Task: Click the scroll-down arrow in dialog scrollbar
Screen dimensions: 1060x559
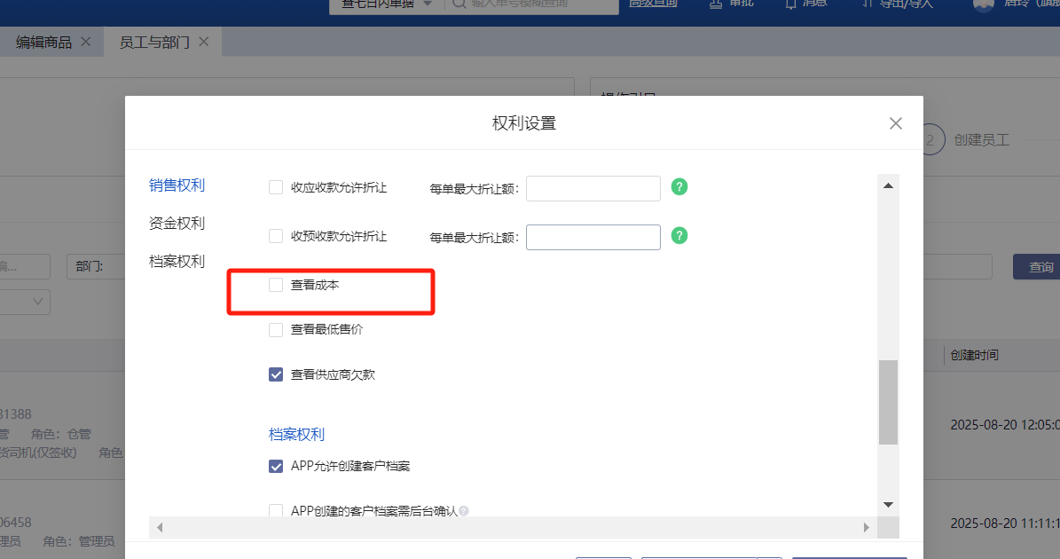Action: pyautogui.click(x=888, y=504)
